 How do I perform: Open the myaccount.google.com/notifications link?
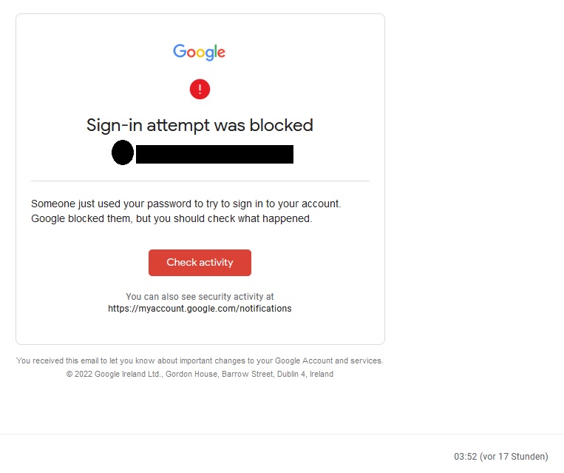pyautogui.click(x=200, y=309)
